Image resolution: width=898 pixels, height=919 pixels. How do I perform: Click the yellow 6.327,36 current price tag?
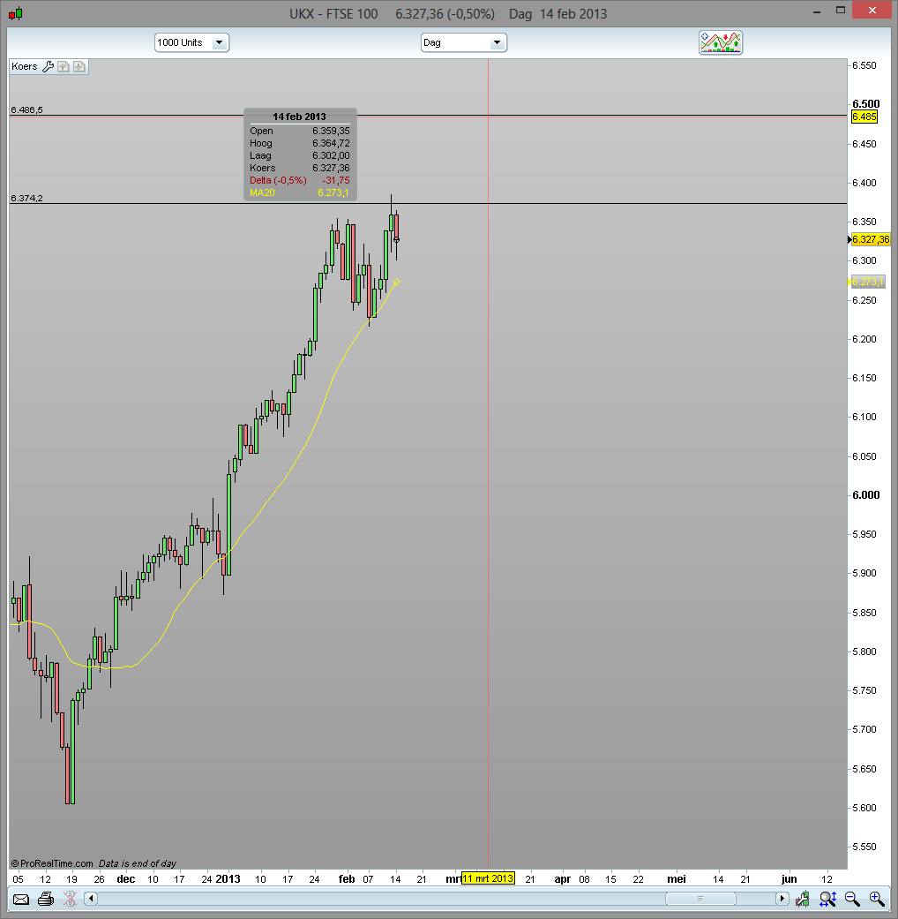(x=871, y=239)
